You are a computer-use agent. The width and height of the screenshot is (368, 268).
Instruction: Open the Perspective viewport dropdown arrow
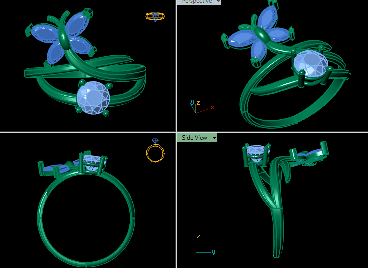[x=218, y=2]
